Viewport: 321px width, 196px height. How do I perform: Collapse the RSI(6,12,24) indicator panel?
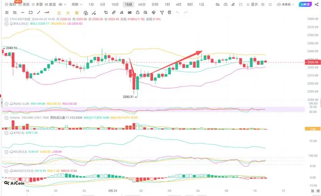pyautogui.click(x=7, y=104)
